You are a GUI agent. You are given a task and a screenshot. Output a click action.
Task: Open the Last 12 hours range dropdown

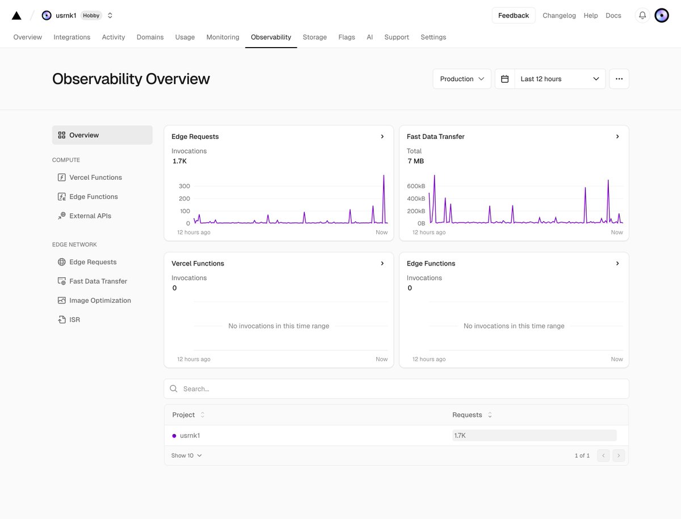tap(560, 79)
